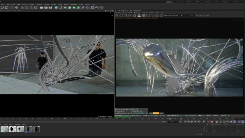The image size is (245, 138).
Task: Click the Live Viewer restart render icon
Action: pos(121,16)
